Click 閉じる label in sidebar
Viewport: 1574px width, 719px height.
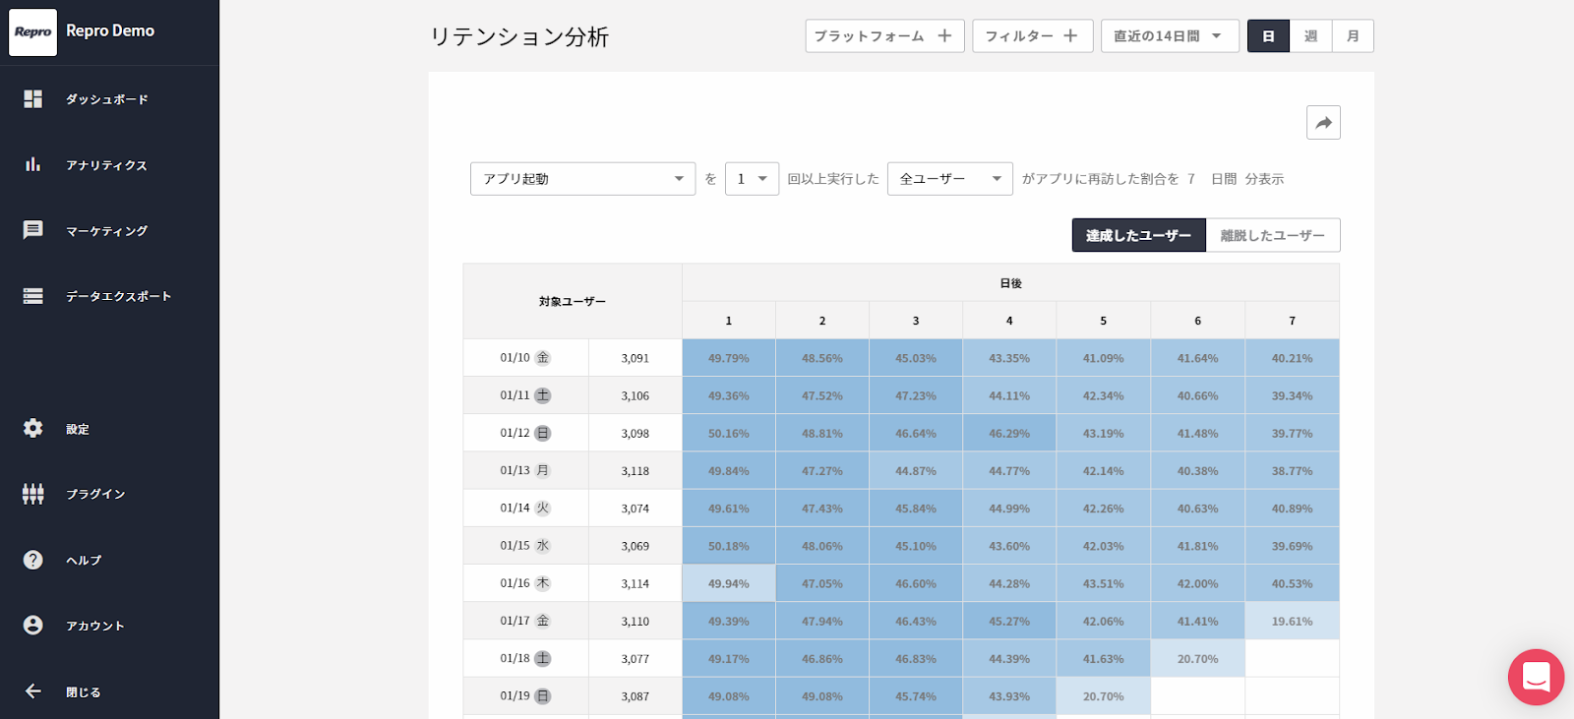84,692
